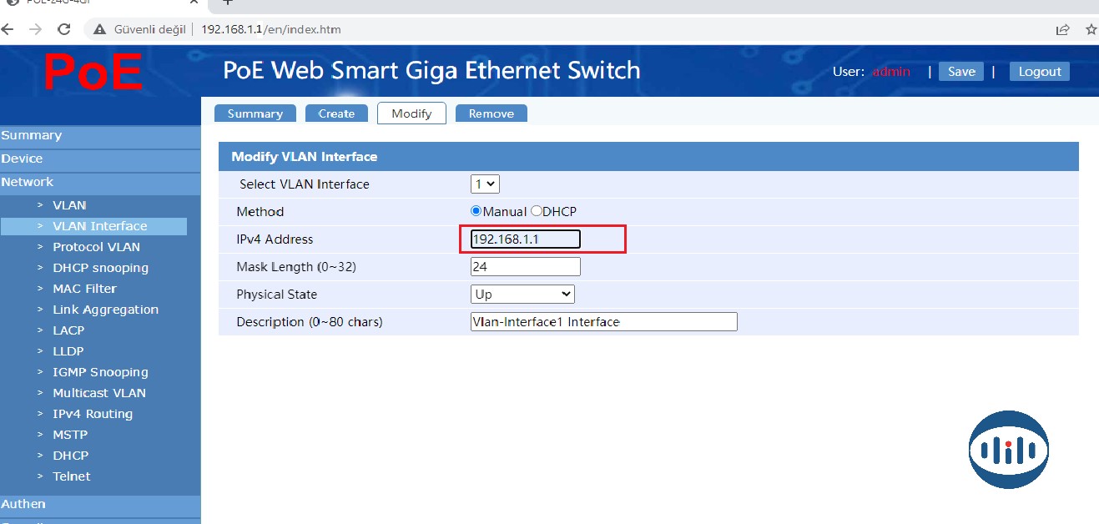Click the IPv4 Address input field
This screenshot has width=1099, height=524.
pos(525,239)
